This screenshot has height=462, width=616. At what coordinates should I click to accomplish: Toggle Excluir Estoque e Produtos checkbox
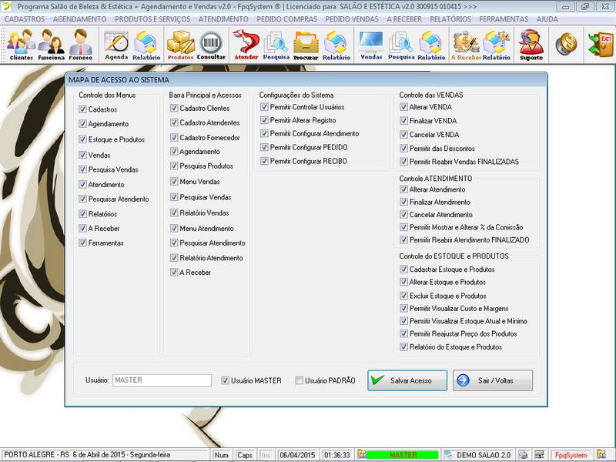pyautogui.click(x=403, y=296)
